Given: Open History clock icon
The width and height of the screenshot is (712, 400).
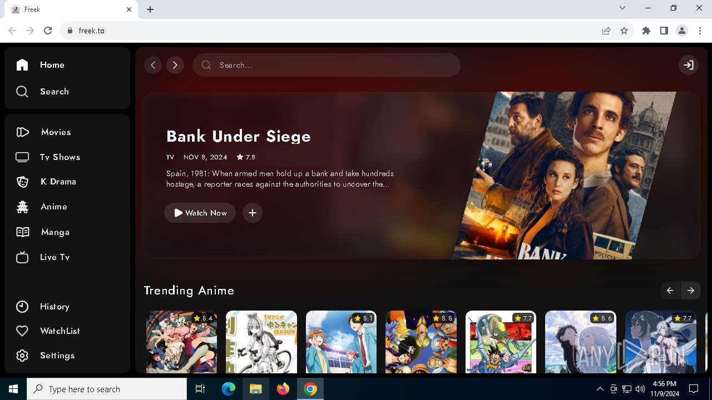Looking at the screenshot, I should click(x=22, y=307).
